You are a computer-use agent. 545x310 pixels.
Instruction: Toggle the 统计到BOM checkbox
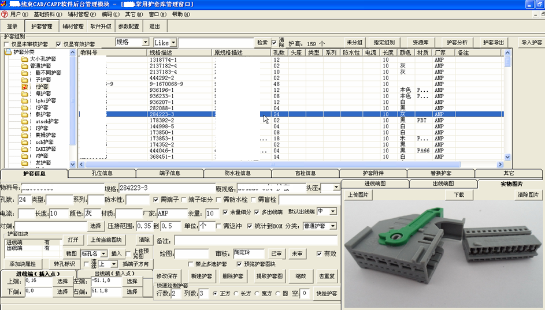pos(250,226)
